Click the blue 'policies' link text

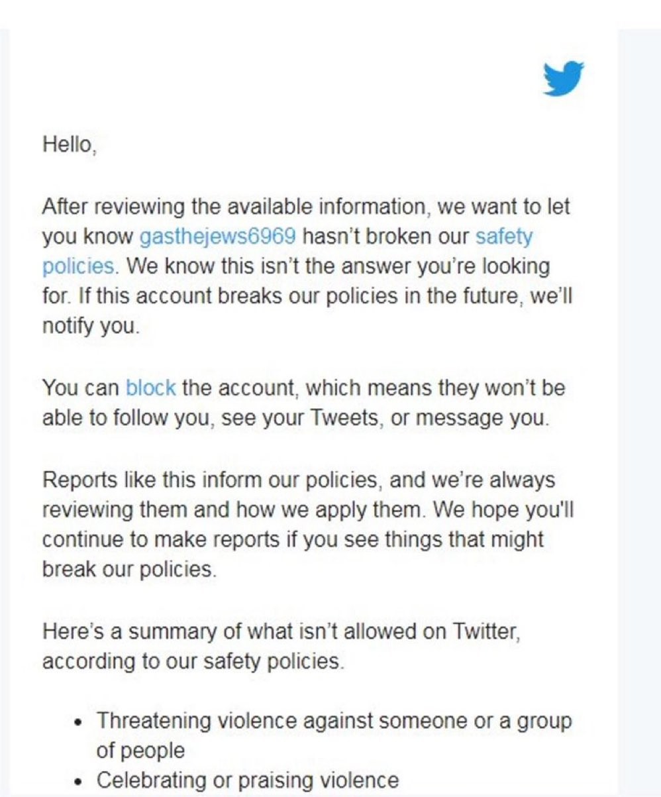coord(79,266)
